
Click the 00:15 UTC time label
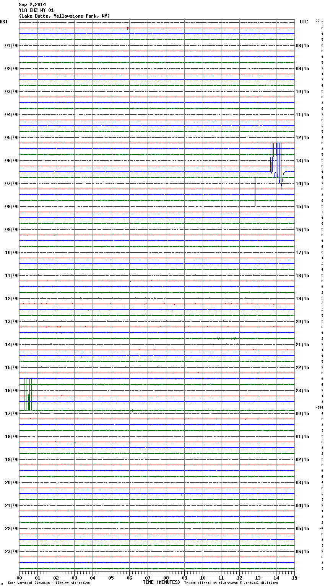point(302,414)
